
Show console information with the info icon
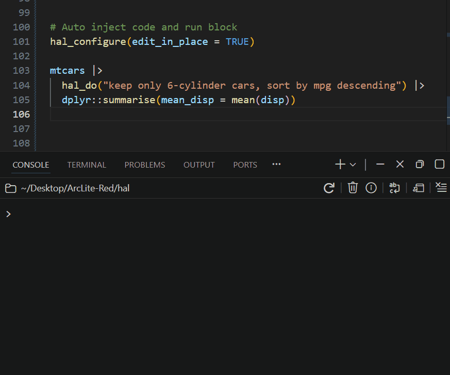pyautogui.click(x=371, y=188)
